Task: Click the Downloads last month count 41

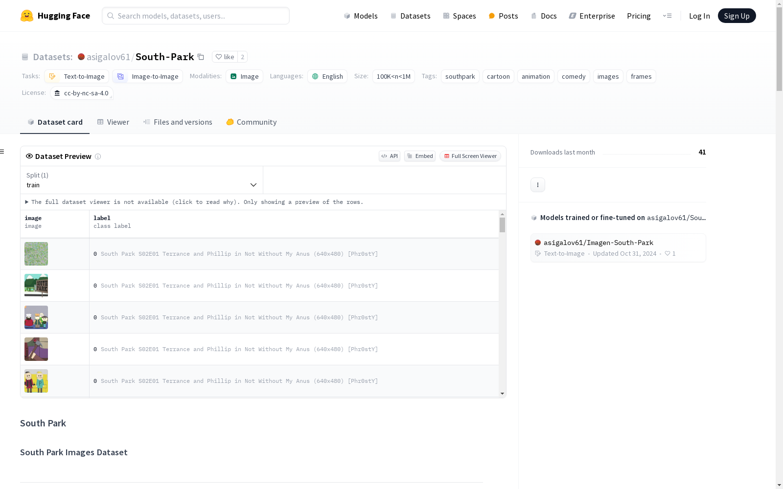Action: point(702,152)
